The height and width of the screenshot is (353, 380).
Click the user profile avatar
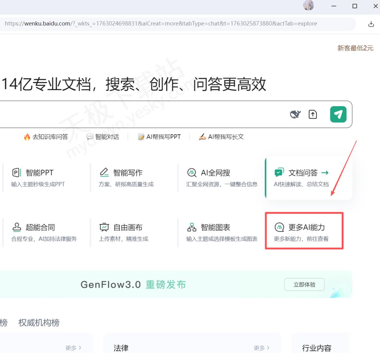pos(308,5)
